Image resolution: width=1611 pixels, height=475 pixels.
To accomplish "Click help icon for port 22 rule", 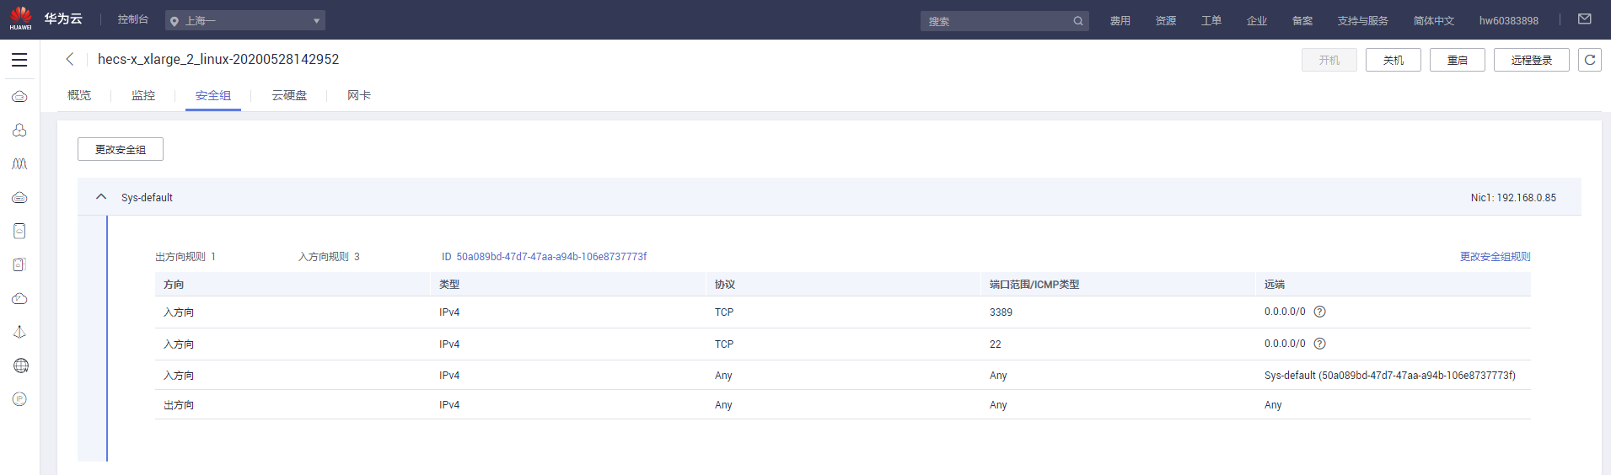I will 1319,344.
